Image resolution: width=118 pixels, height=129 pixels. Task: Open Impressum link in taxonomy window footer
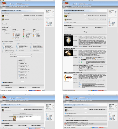point(9,90)
